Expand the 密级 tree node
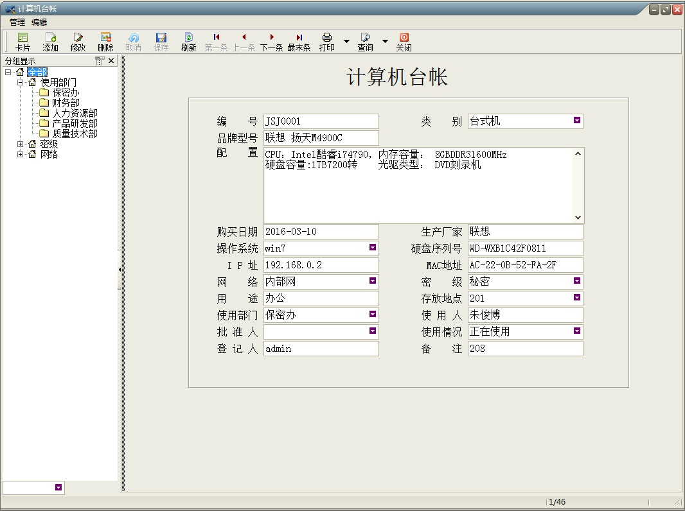Image resolution: width=685 pixels, height=511 pixels. click(x=20, y=144)
